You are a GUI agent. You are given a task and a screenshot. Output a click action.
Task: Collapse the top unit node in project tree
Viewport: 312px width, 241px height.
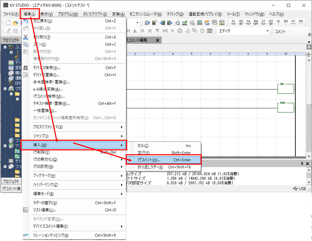click(5, 47)
